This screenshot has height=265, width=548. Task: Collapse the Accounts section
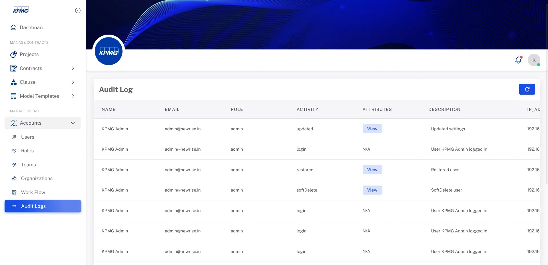(x=73, y=123)
